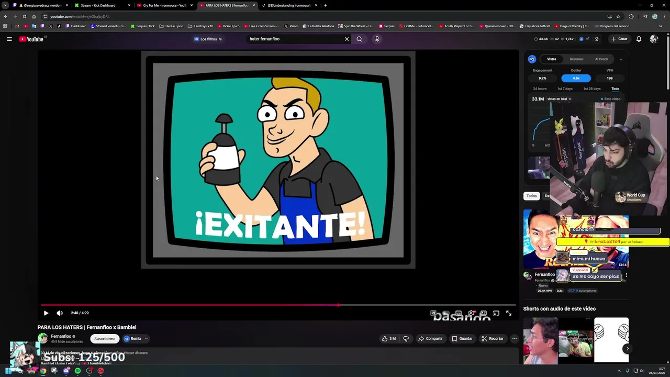Choose the 1st 28 days range
This screenshot has width=670, height=377.
pos(592,89)
